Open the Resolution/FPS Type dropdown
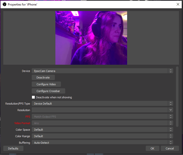The height and width of the screenshot is (155, 183). point(102,104)
